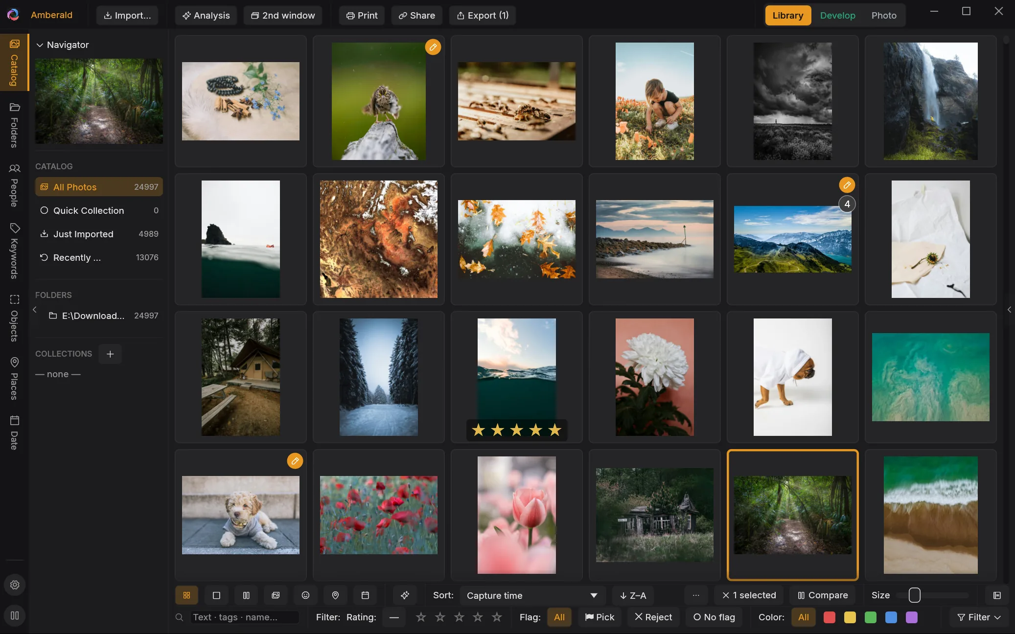1015x634 pixels.
Task: Click the Compare button
Action: click(823, 595)
